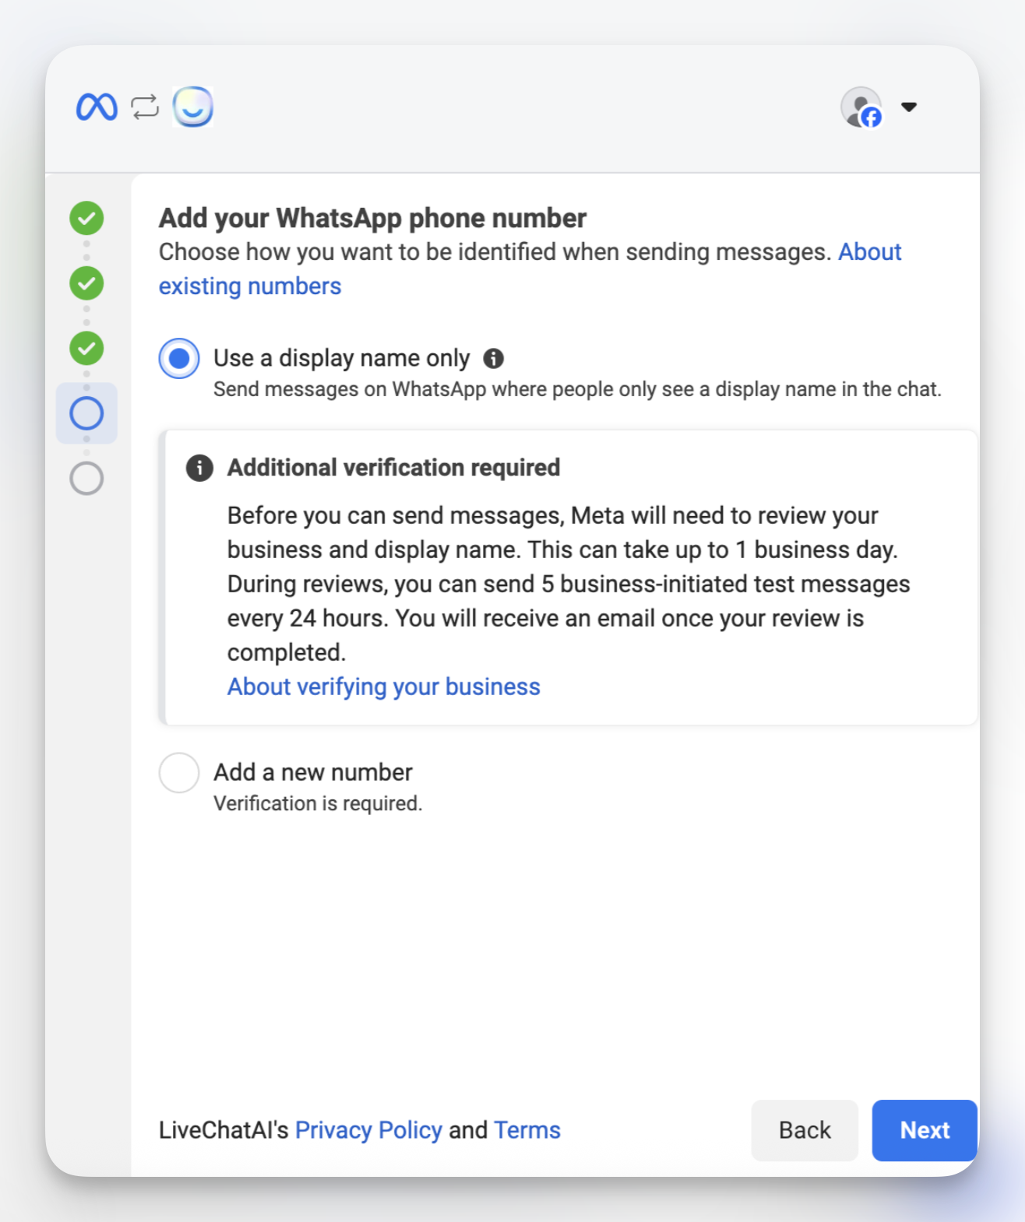The image size is (1025, 1222).
Task: Click the Meta logo icon
Action: click(97, 107)
